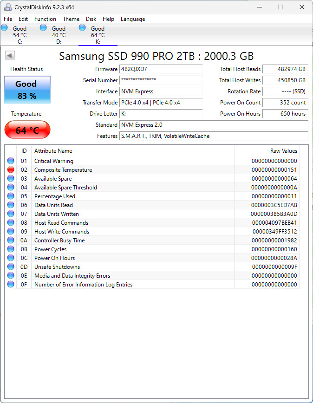
Task: Click the status orb for Unsafe Shutdowns
Action: (x=11, y=267)
